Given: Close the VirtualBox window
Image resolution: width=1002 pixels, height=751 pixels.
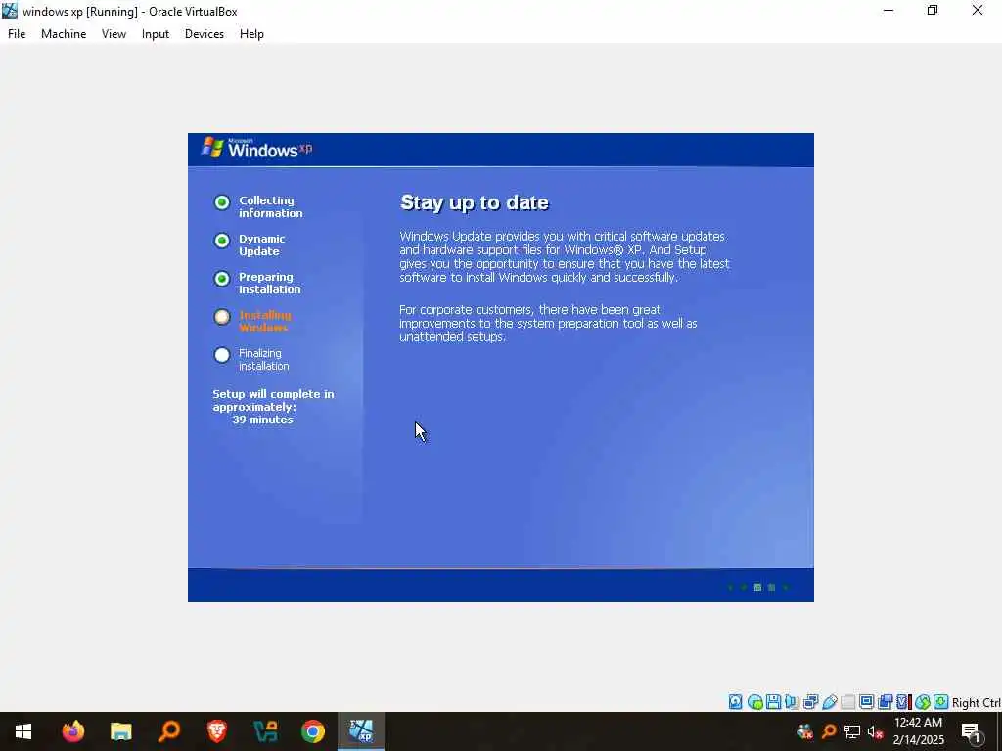Looking at the screenshot, I should (978, 11).
